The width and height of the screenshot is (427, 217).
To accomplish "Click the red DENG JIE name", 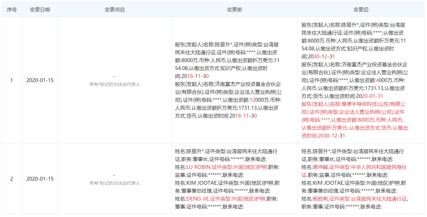I will coord(197,199).
